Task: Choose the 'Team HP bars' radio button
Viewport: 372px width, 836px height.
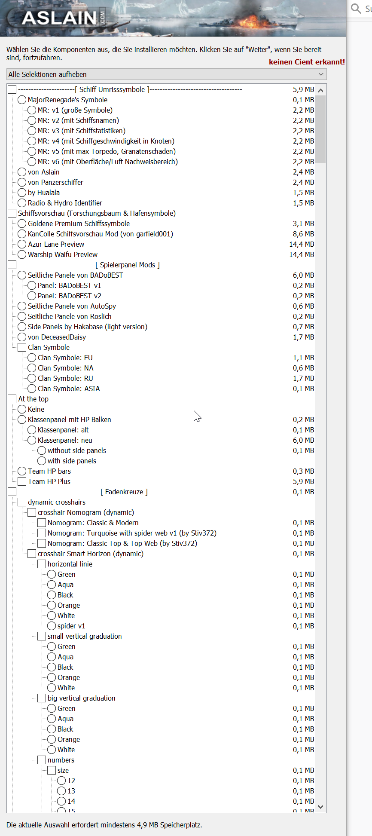Action: tap(22, 471)
